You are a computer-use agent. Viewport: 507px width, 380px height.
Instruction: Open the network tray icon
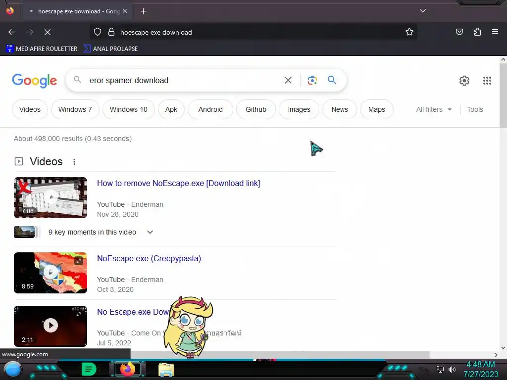pyautogui.click(x=440, y=369)
